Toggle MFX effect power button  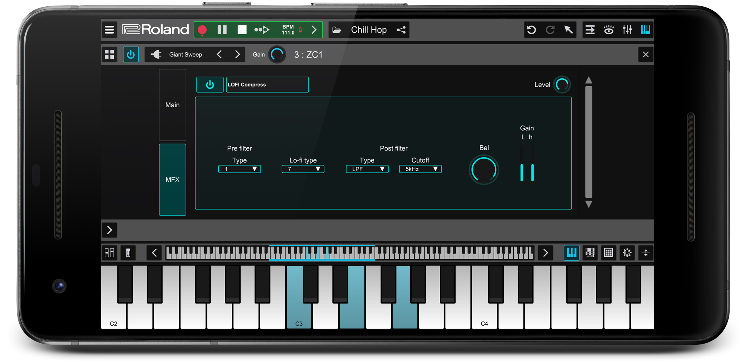click(210, 84)
